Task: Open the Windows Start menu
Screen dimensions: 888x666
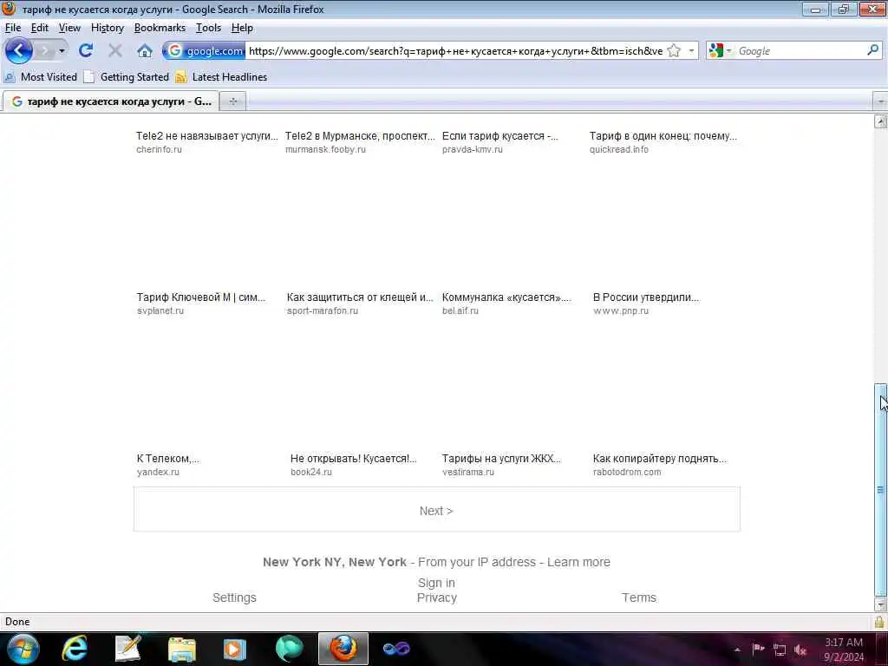Action: coord(23,649)
